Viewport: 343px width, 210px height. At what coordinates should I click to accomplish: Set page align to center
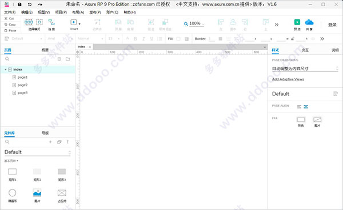pyautogui.click(x=306, y=107)
